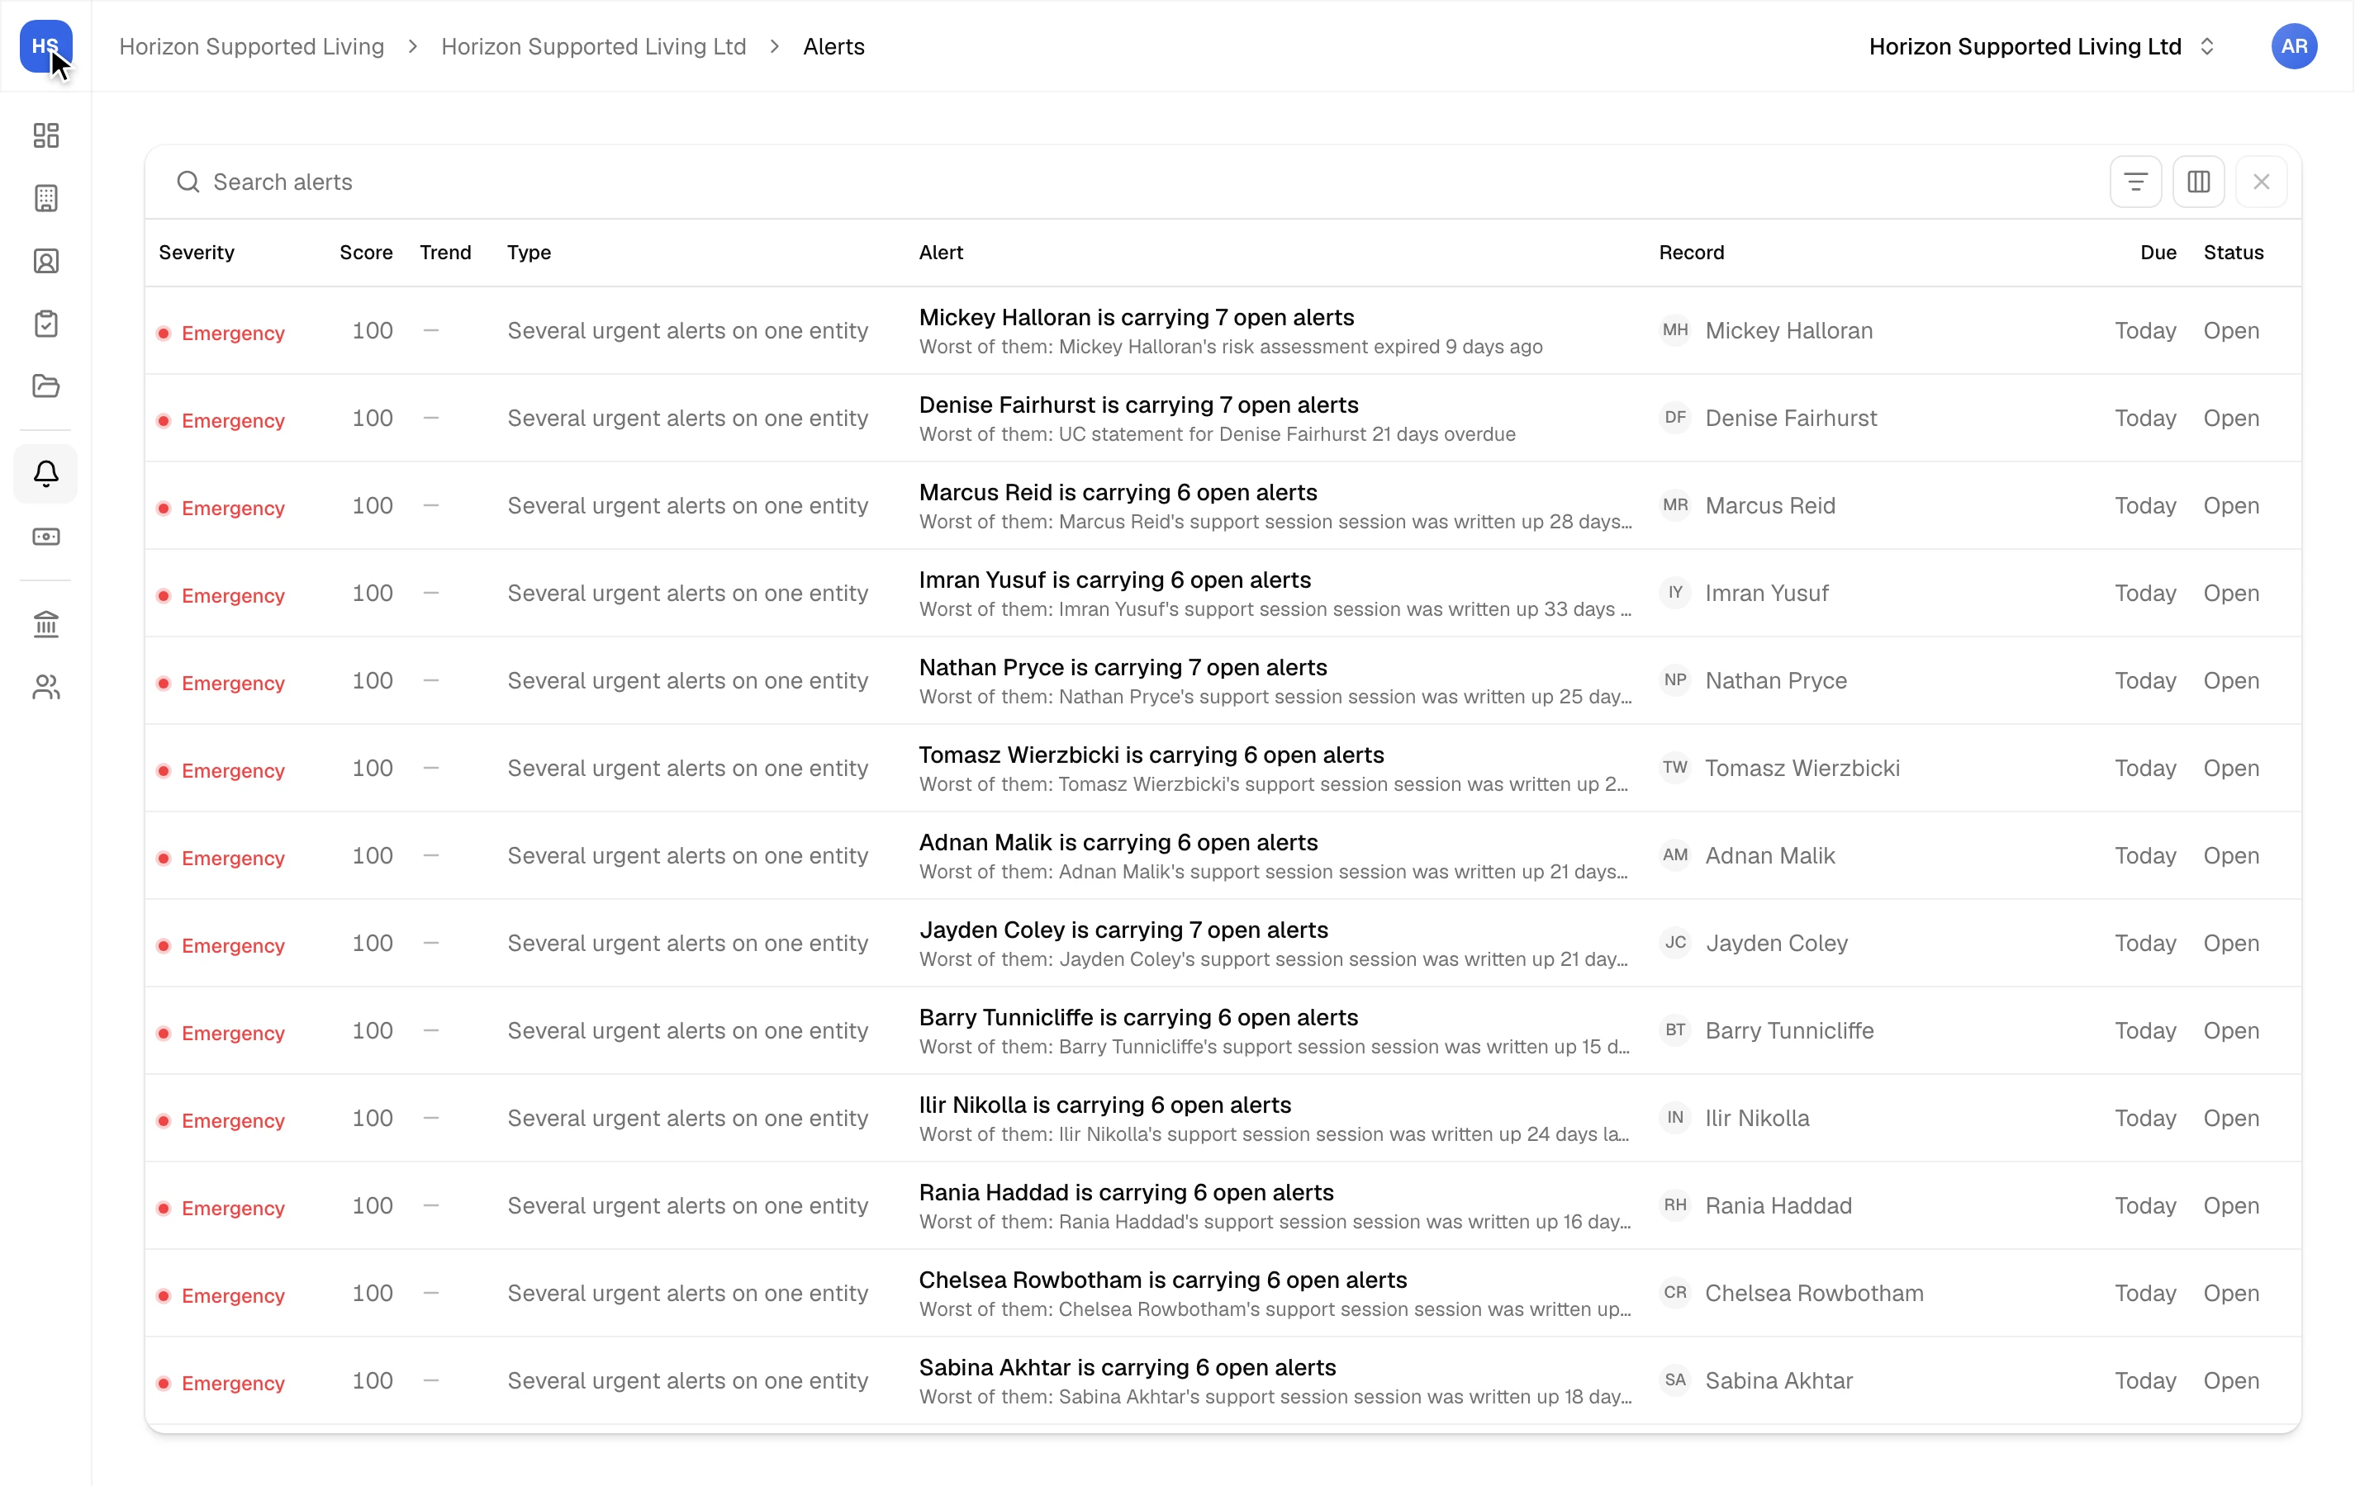The width and height of the screenshot is (2379, 1486).
Task: Open alert 'Rania Haddad is carrying 6 open alerts'
Action: [1126, 1192]
